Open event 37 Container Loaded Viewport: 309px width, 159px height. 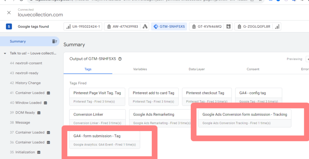pyautogui.click(x=30, y=133)
